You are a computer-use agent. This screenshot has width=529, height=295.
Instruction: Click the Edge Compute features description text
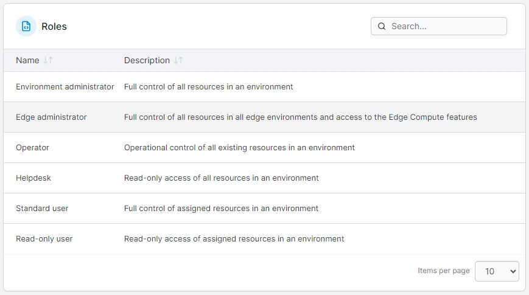tap(300, 117)
